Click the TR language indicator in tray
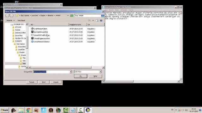 point(172,110)
